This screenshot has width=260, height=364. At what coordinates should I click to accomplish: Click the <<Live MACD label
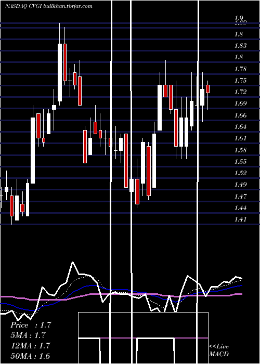219,350
